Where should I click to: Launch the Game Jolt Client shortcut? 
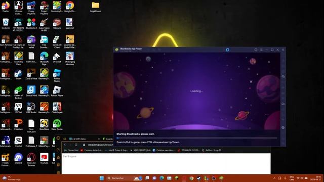point(57,41)
